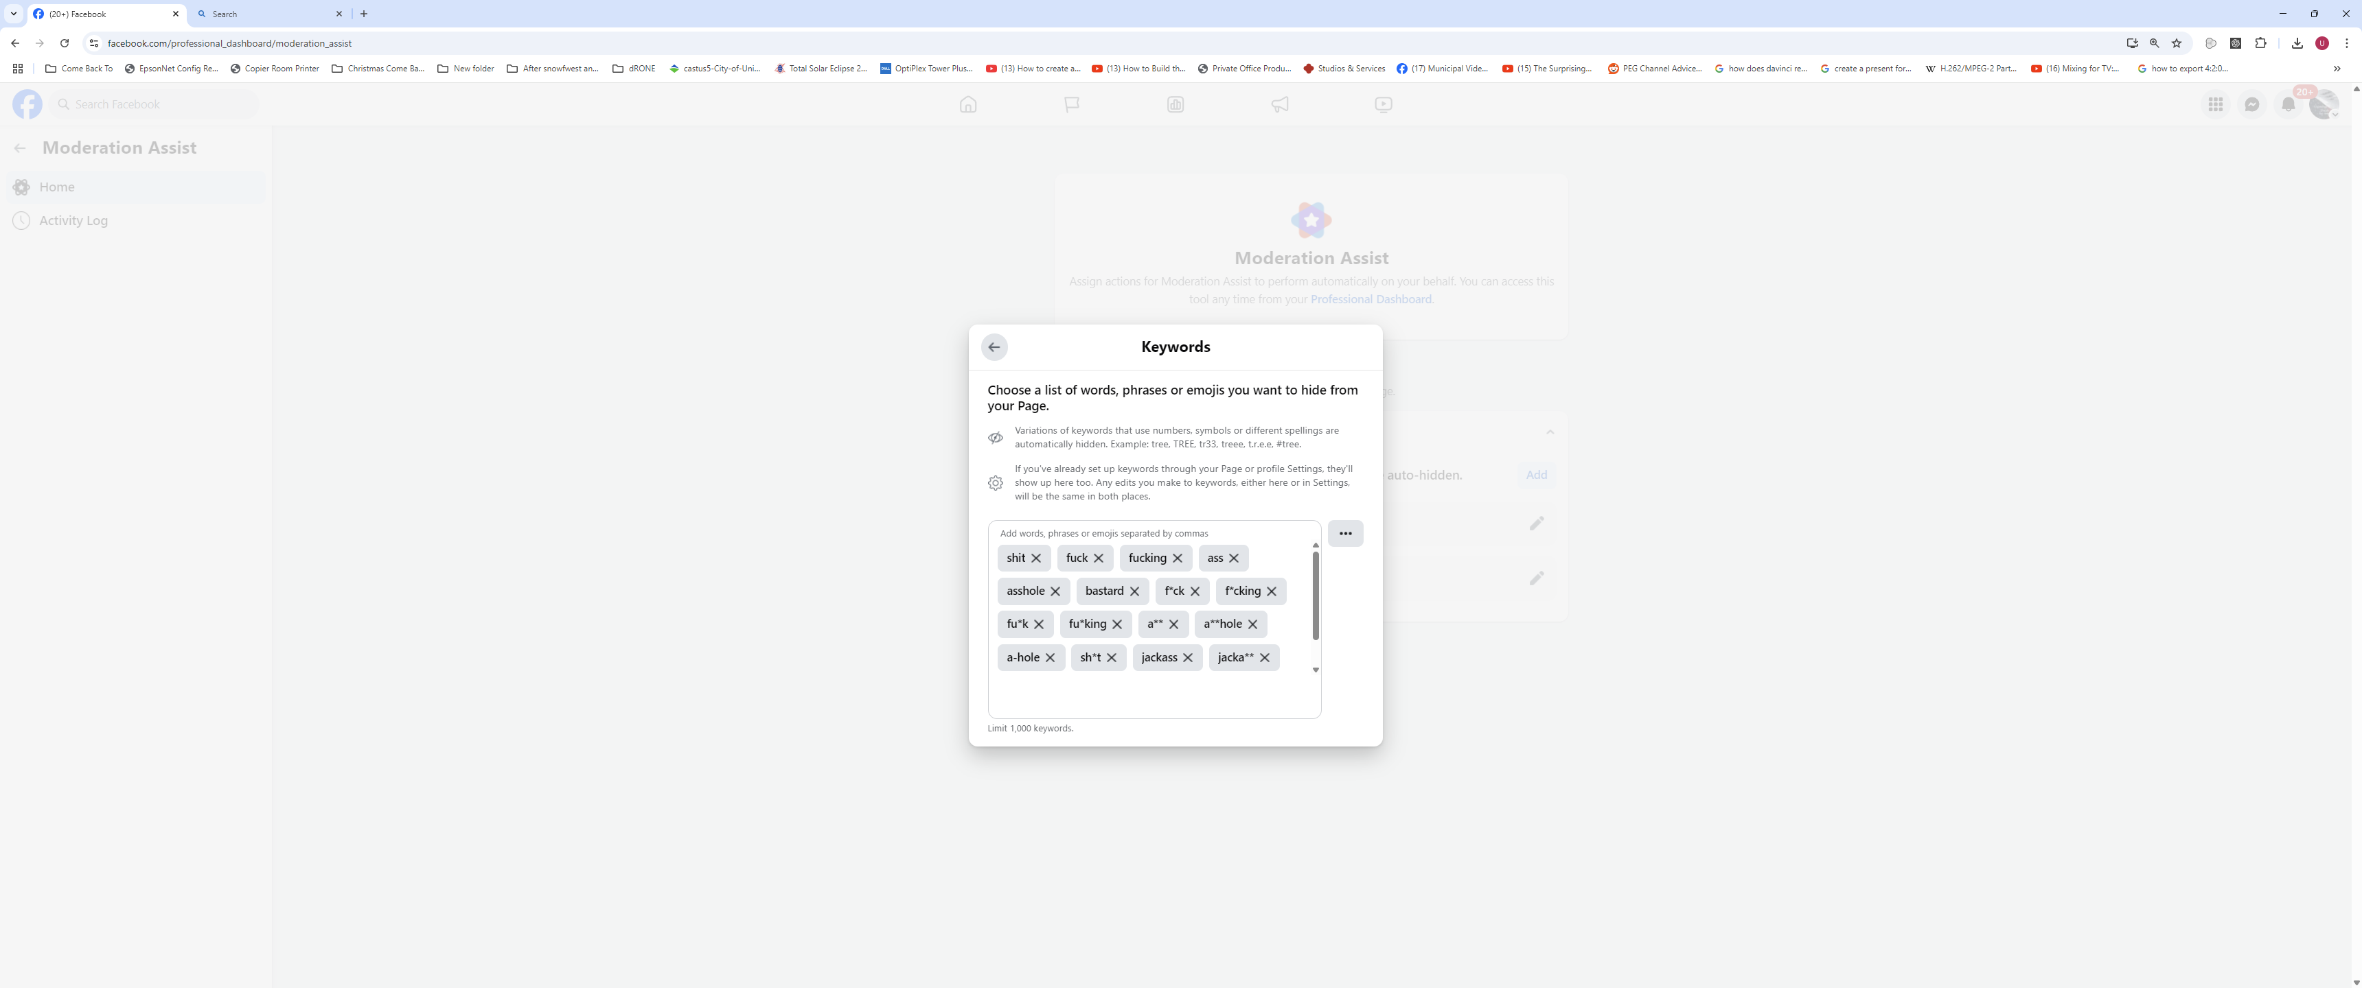Image resolution: width=2362 pixels, height=988 pixels.
Task: Open Chrome downloads icon
Action: pos(2297,43)
